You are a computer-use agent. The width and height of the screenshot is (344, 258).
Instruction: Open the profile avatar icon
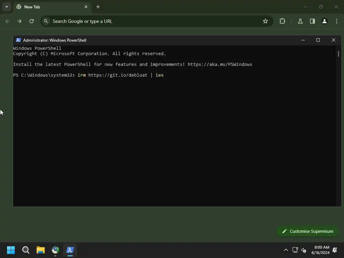pyautogui.click(x=325, y=21)
